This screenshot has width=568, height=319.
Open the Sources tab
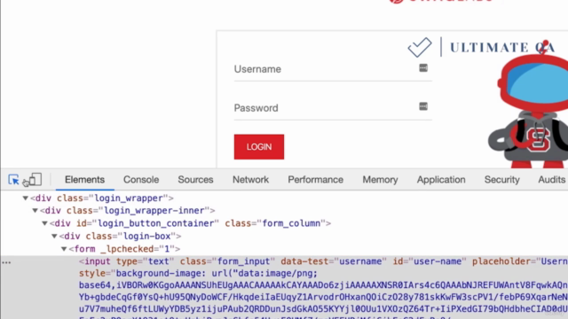(x=195, y=180)
